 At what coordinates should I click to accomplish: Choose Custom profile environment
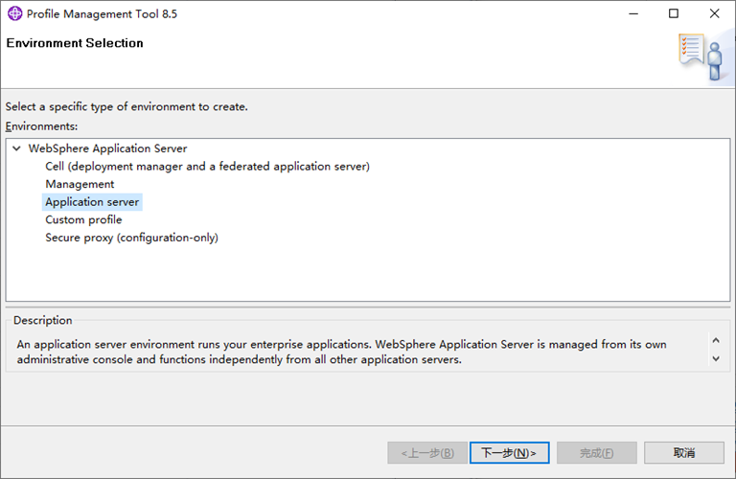83,220
